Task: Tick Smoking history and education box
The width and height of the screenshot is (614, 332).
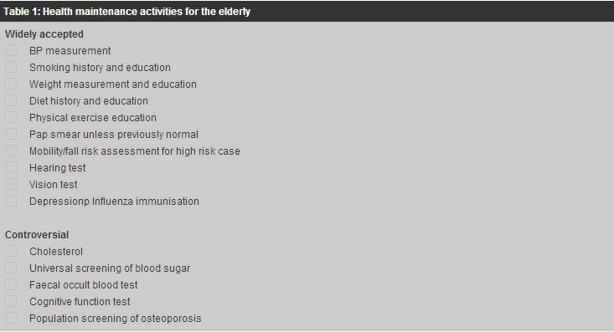Action: (11, 67)
